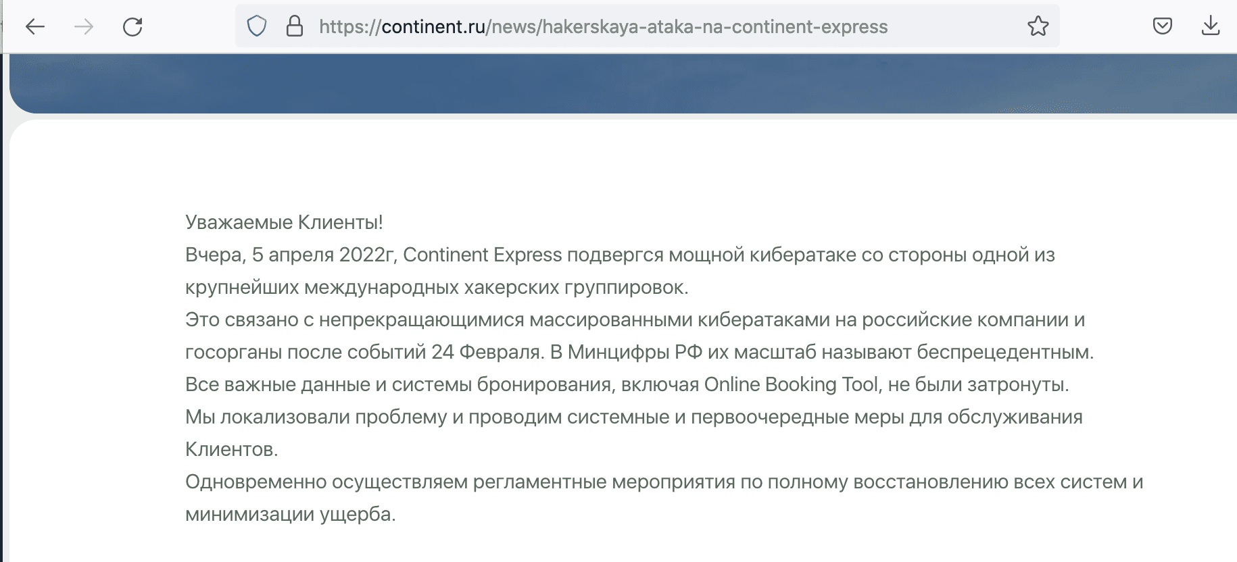
Task: Go back to the previous page
Action: click(35, 27)
